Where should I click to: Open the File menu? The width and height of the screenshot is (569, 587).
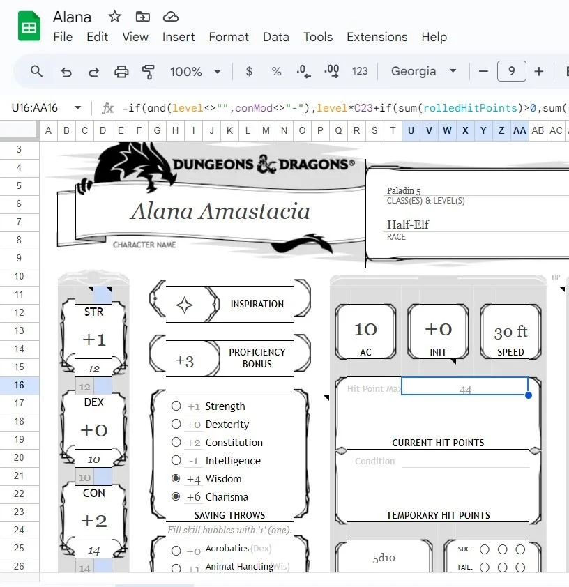[63, 37]
